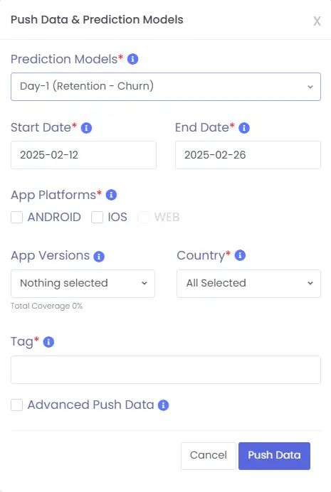
Task: Close the Push Data dialog with X
Action: coord(317,21)
